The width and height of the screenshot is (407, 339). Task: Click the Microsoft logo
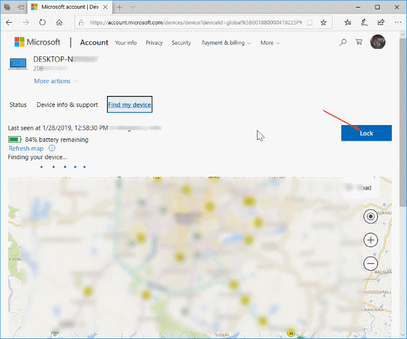(x=37, y=42)
